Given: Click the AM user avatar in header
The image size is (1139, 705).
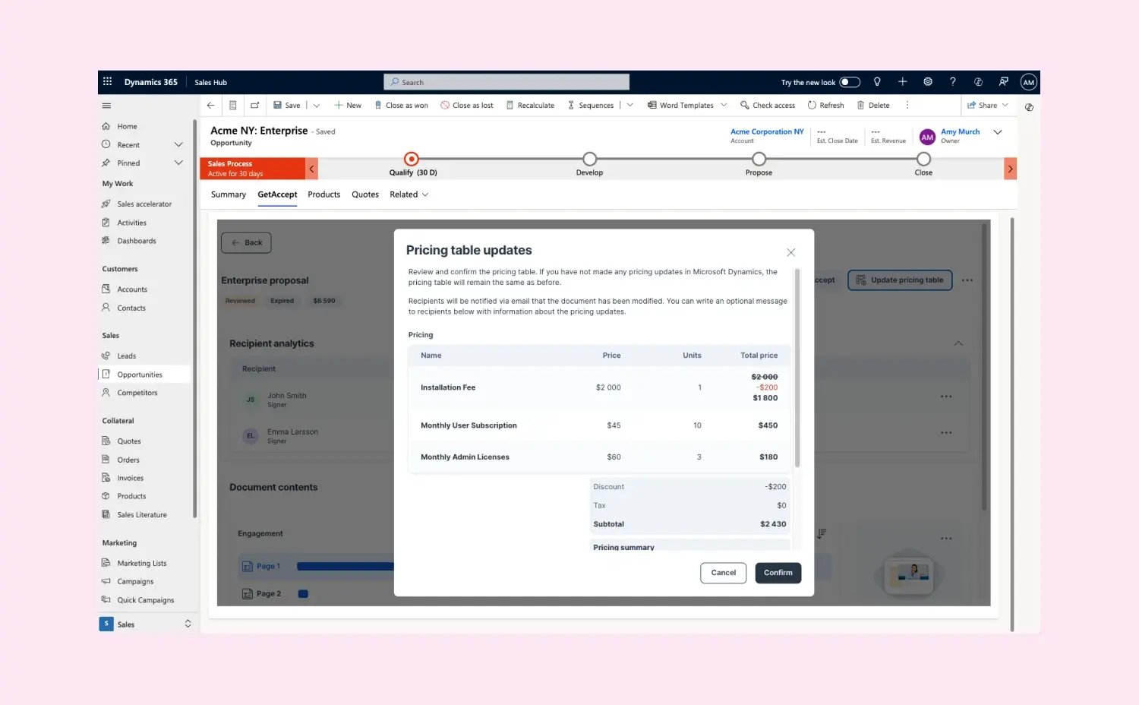Looking at the screenshot, I should point(1028,82).
